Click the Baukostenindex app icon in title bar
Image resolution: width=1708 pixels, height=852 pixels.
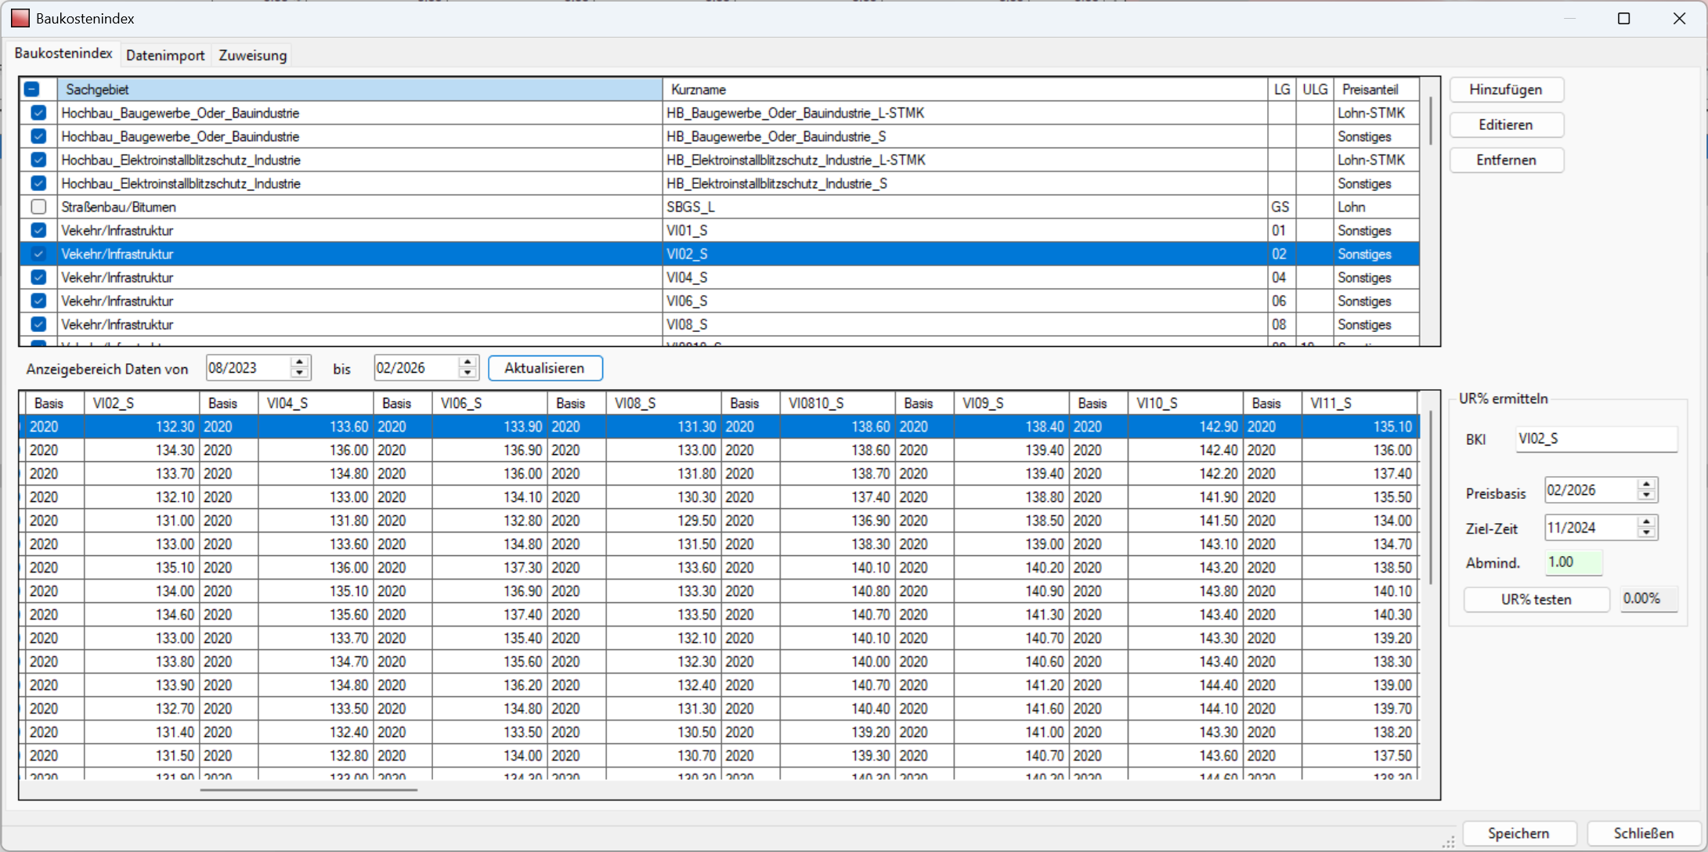click(x=20, y=18)
